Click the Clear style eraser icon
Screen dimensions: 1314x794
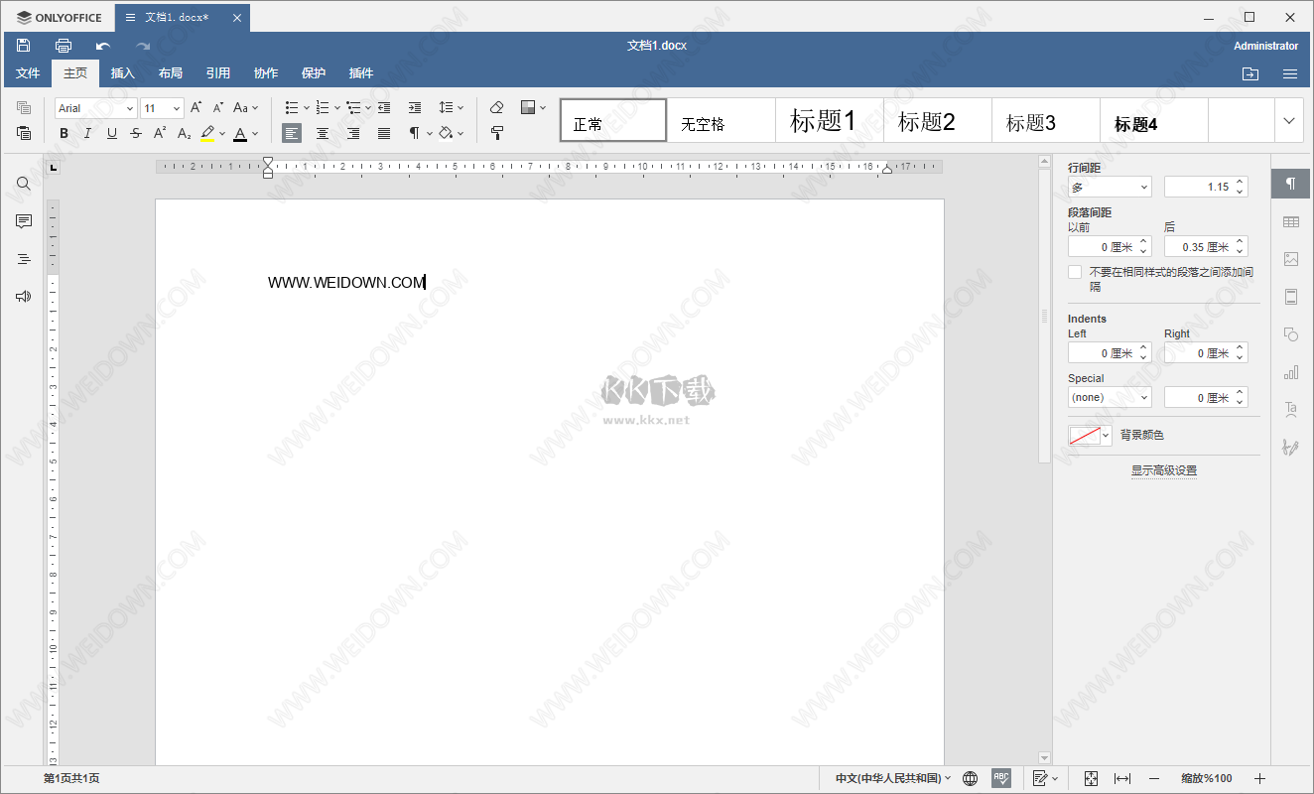(x=497, y=107)
